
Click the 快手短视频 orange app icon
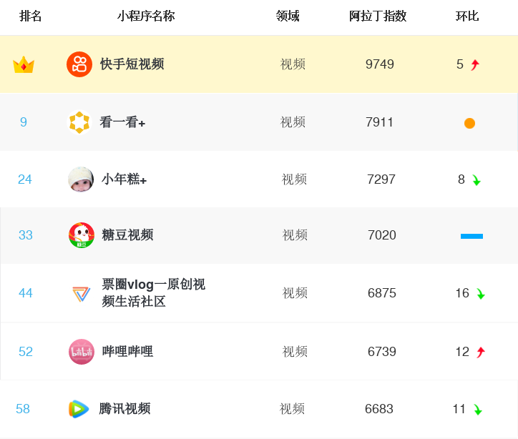[79, 64]
